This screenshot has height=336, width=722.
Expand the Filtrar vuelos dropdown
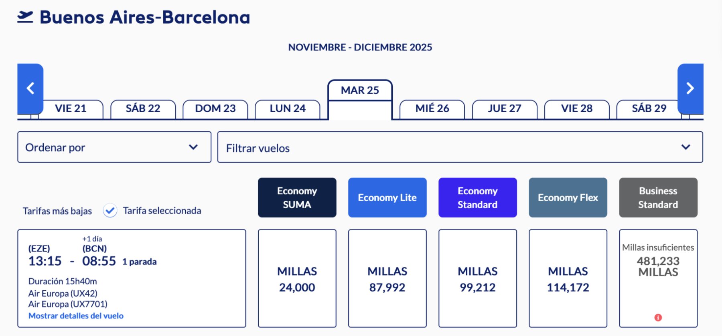(460, 147)
